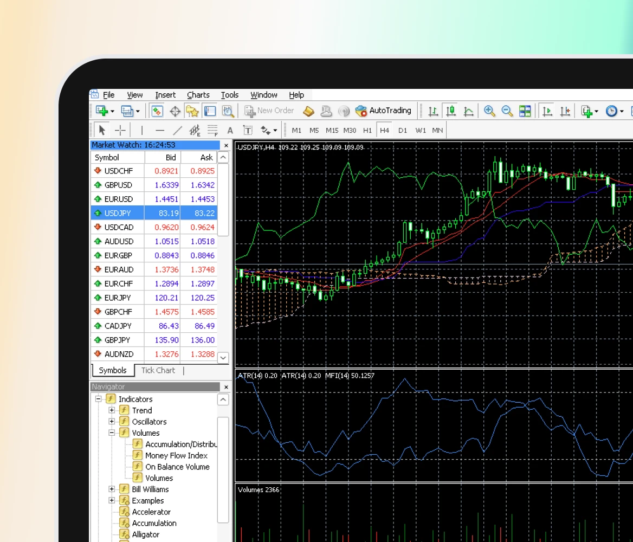The width and height of the screenshot is (633, 542).
Task: Switch the chart to candlestick display
Action: click(x=450, y=111)
